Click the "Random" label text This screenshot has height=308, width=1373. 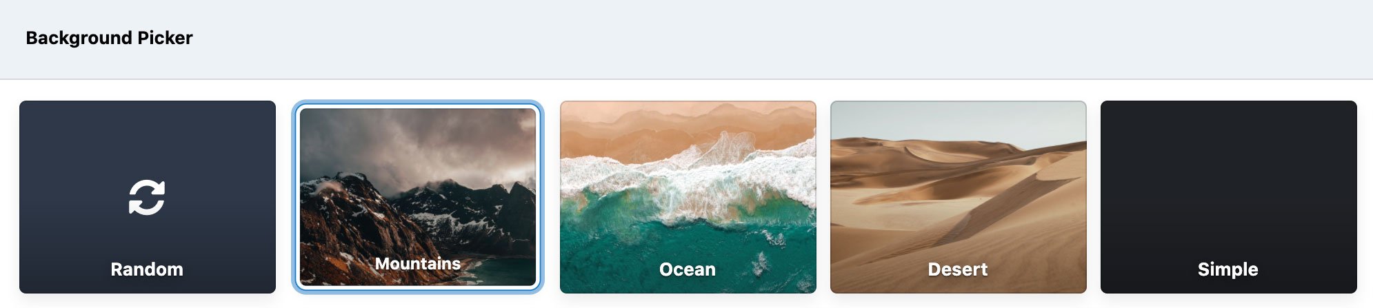click(x=147, y=269)
